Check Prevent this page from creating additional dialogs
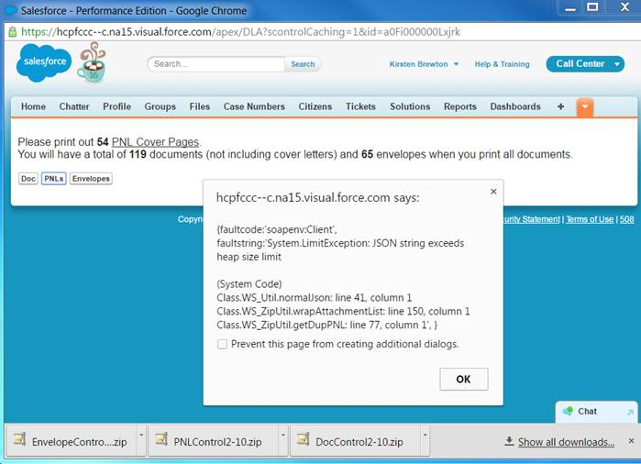 click(x=222, y=344)
